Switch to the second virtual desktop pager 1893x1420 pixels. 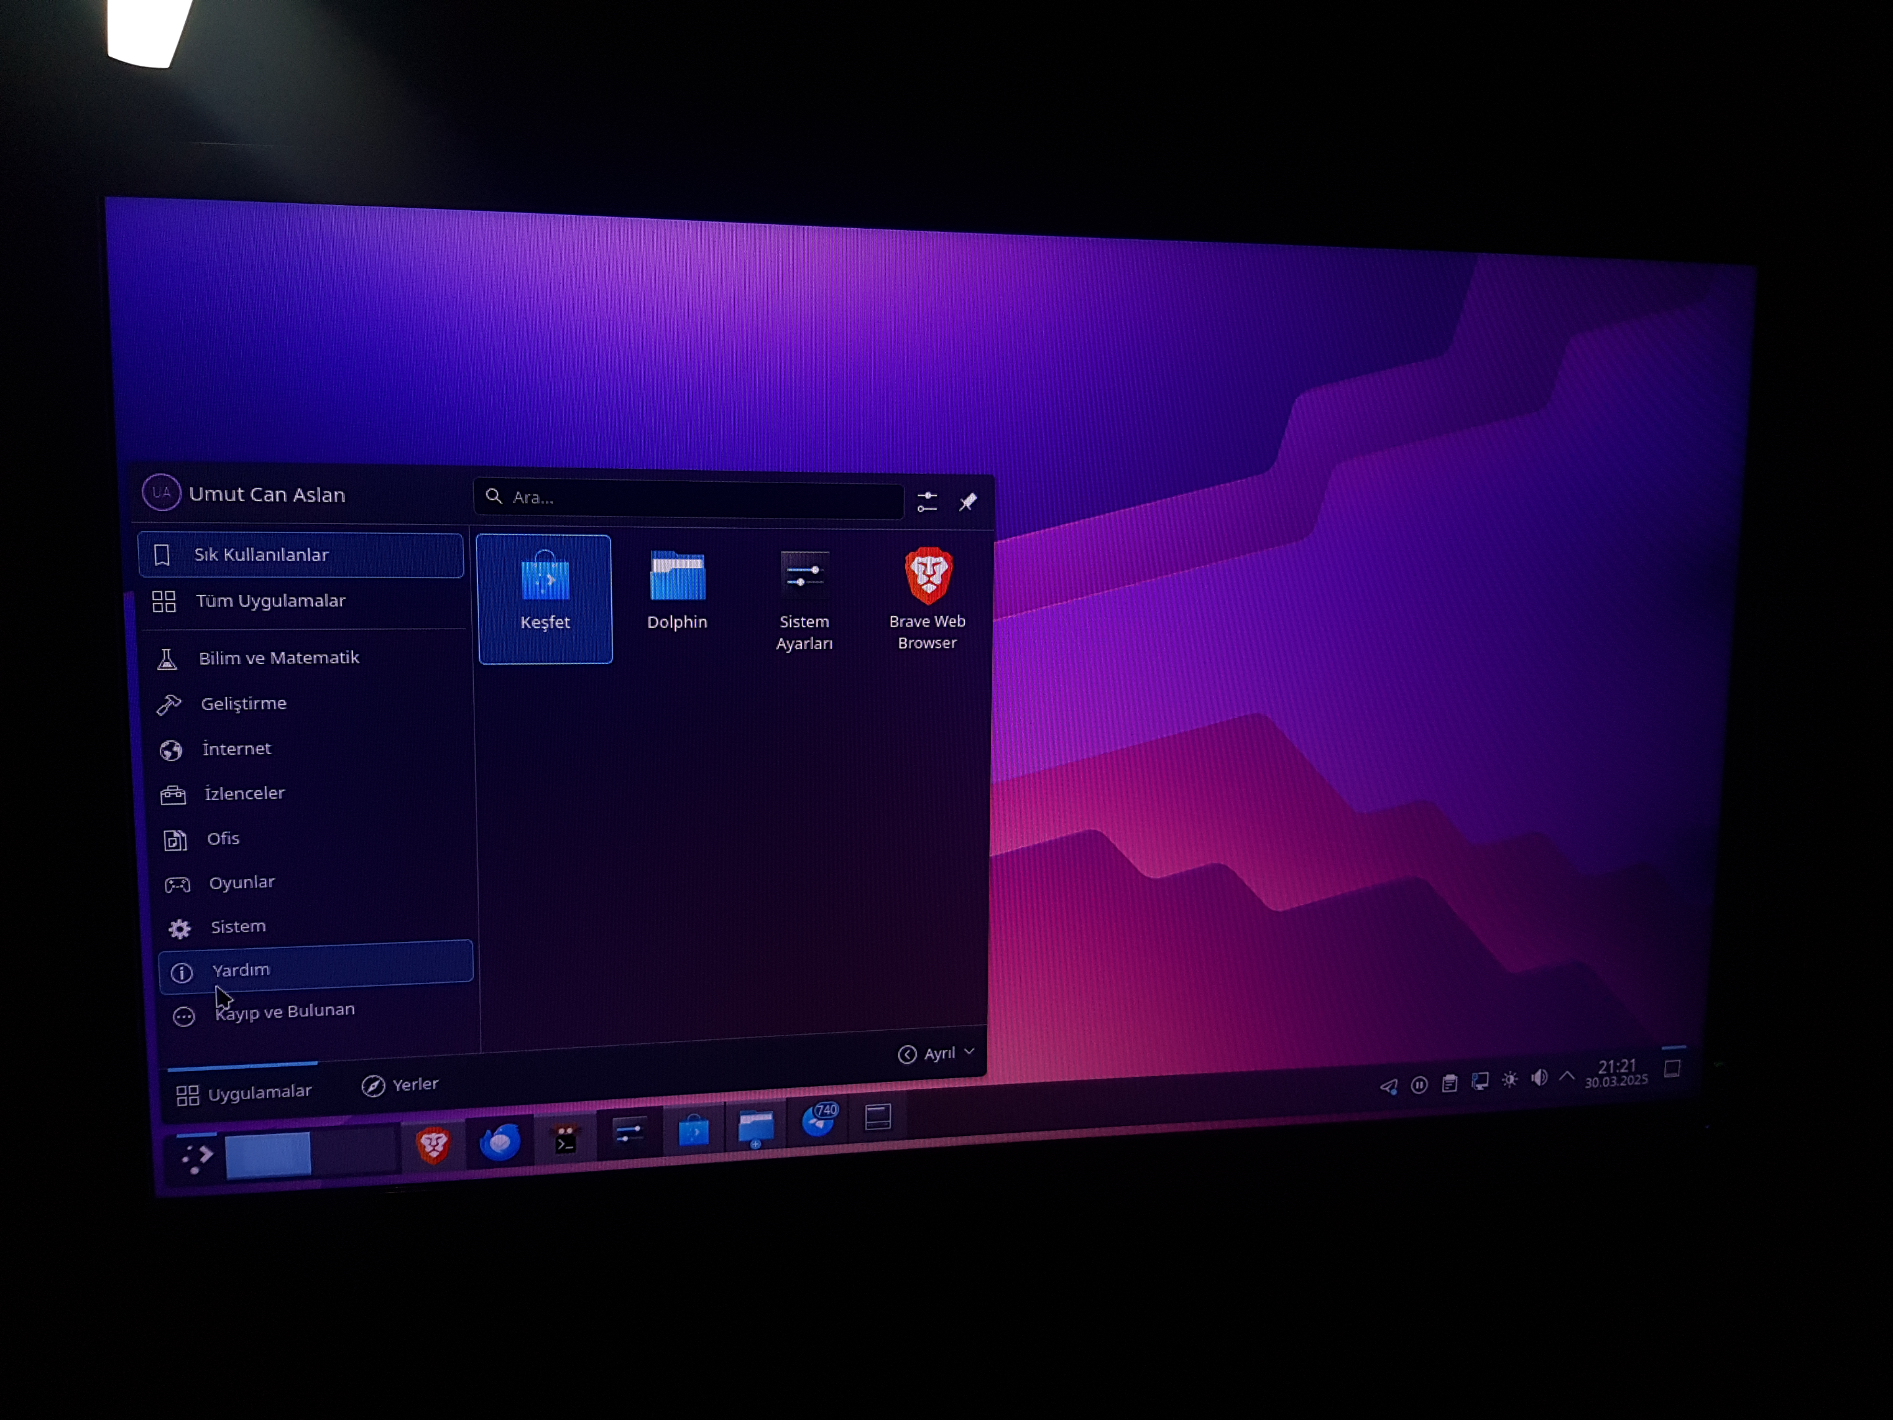(354, 1150)
